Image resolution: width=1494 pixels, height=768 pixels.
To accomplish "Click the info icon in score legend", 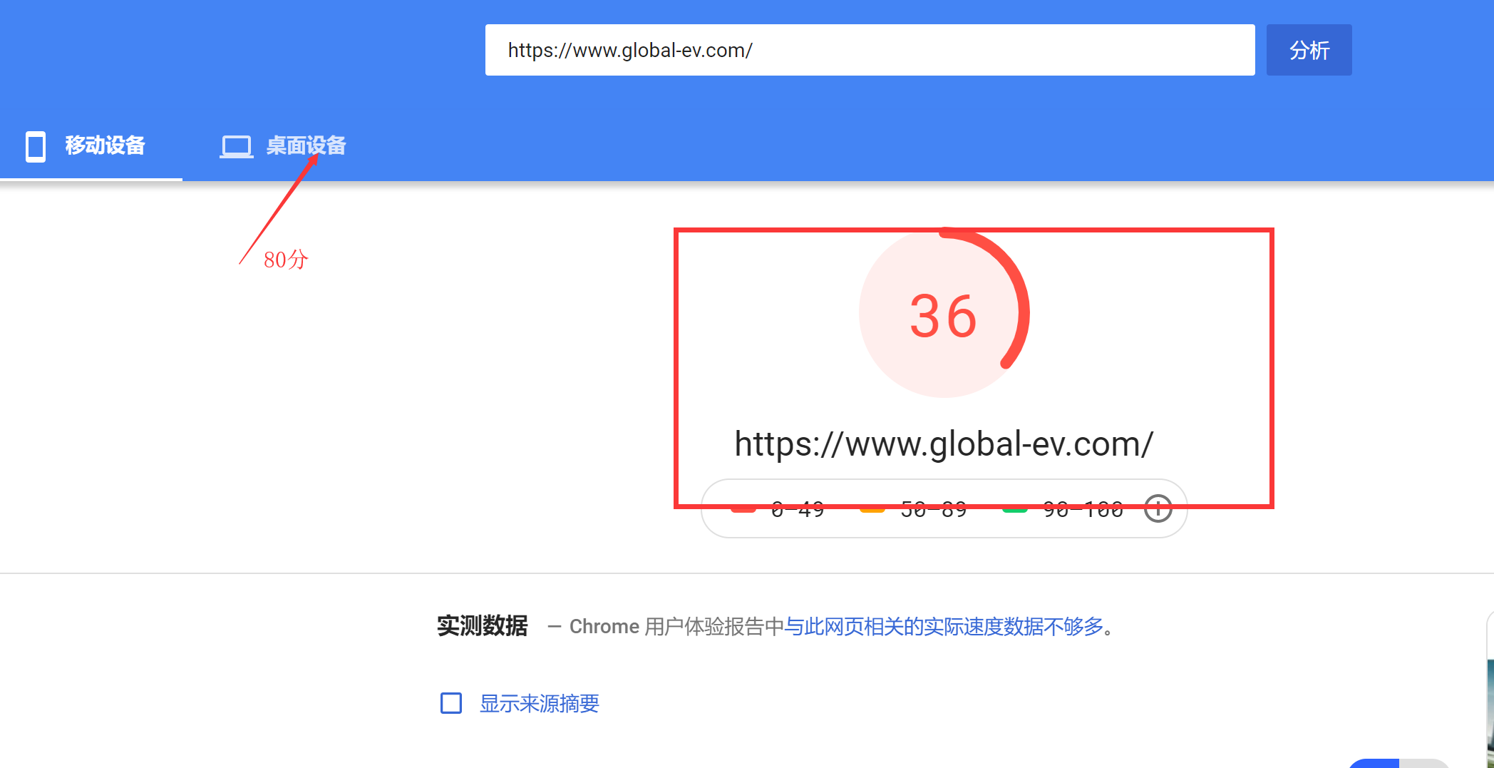I will point(1158,509).
